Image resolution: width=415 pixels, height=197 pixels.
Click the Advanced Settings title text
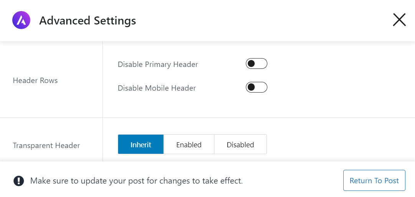point(87,20)
